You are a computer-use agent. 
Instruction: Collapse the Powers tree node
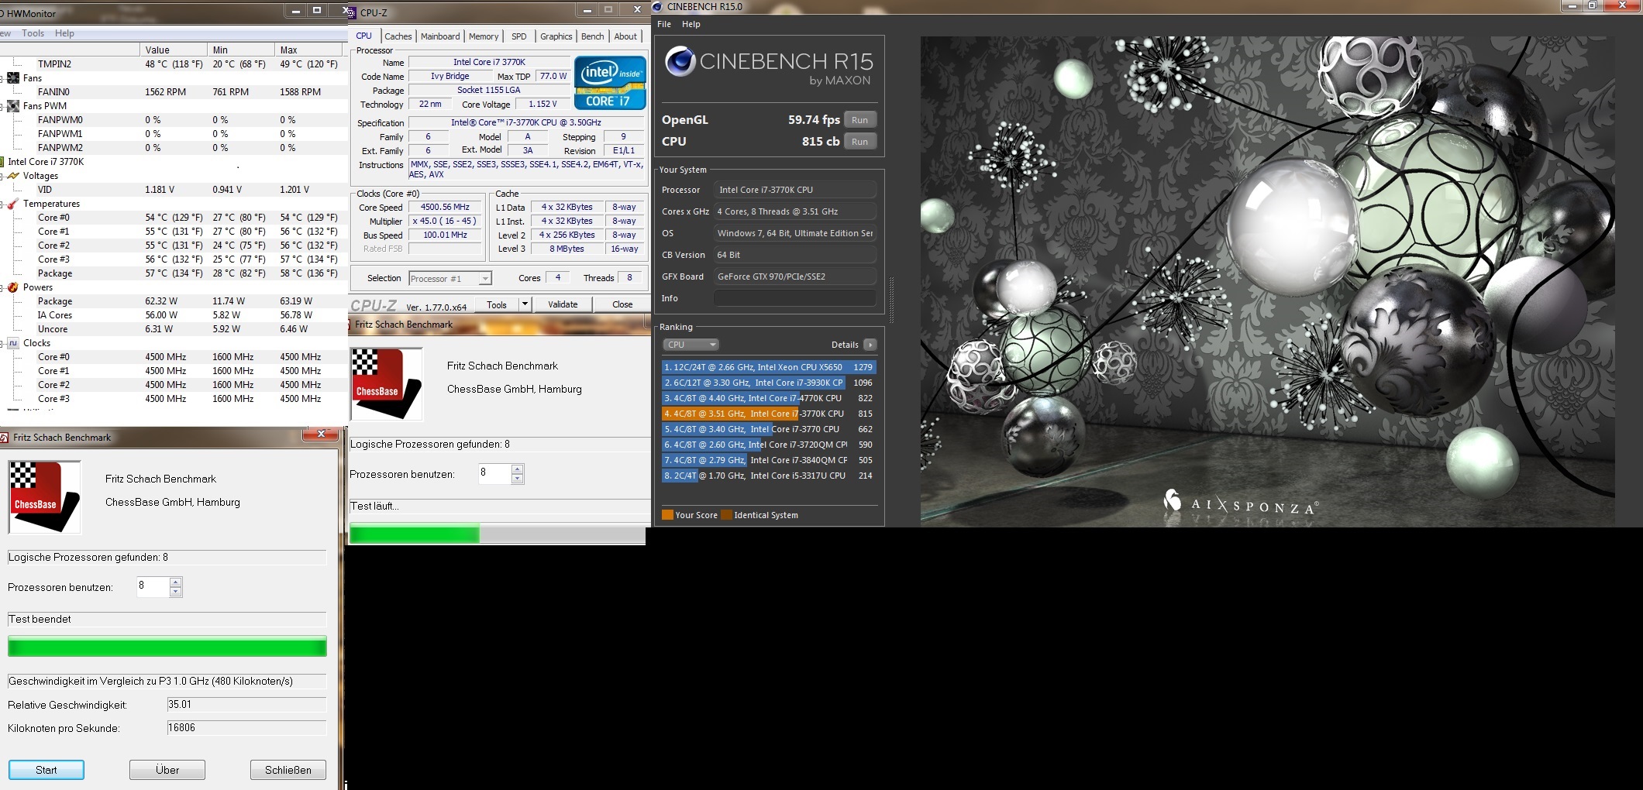click(x=2, y=287)
